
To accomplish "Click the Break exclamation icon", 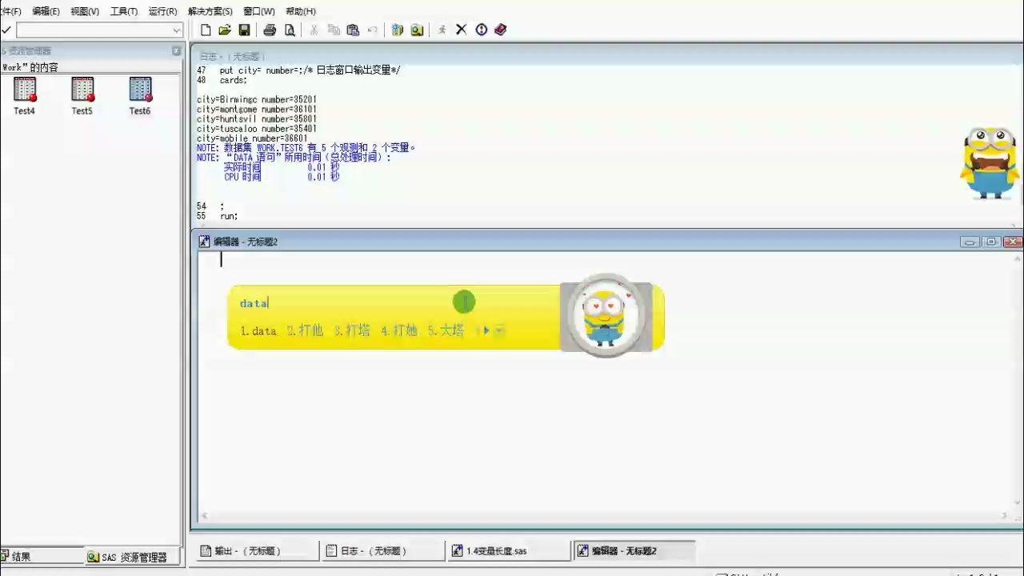I will [482, 30].
